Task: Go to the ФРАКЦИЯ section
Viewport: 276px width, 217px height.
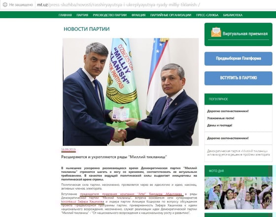Action: pyautogui.click(x=138, y=15)
